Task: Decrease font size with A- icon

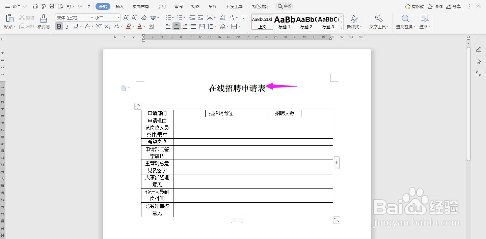Action: point(134,18)
